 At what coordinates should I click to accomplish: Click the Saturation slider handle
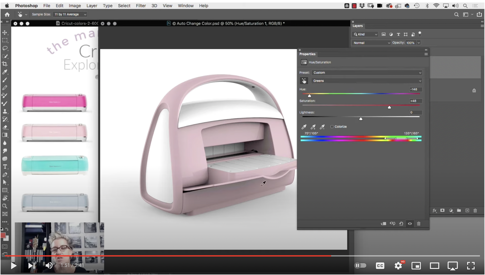point(389,108)
